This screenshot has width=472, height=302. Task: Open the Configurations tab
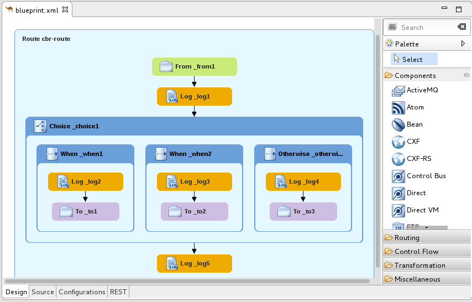(82, 292)
